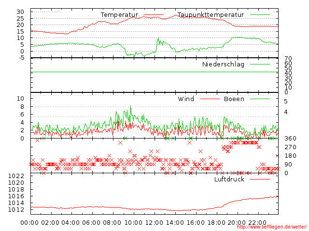
Task: Click the Boeen legend label
Action: 234,99
